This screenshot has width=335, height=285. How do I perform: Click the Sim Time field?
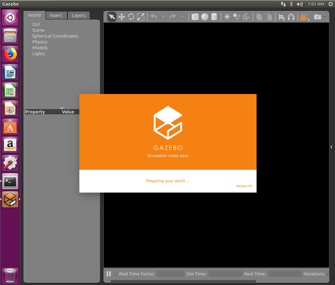pos(225,274)
